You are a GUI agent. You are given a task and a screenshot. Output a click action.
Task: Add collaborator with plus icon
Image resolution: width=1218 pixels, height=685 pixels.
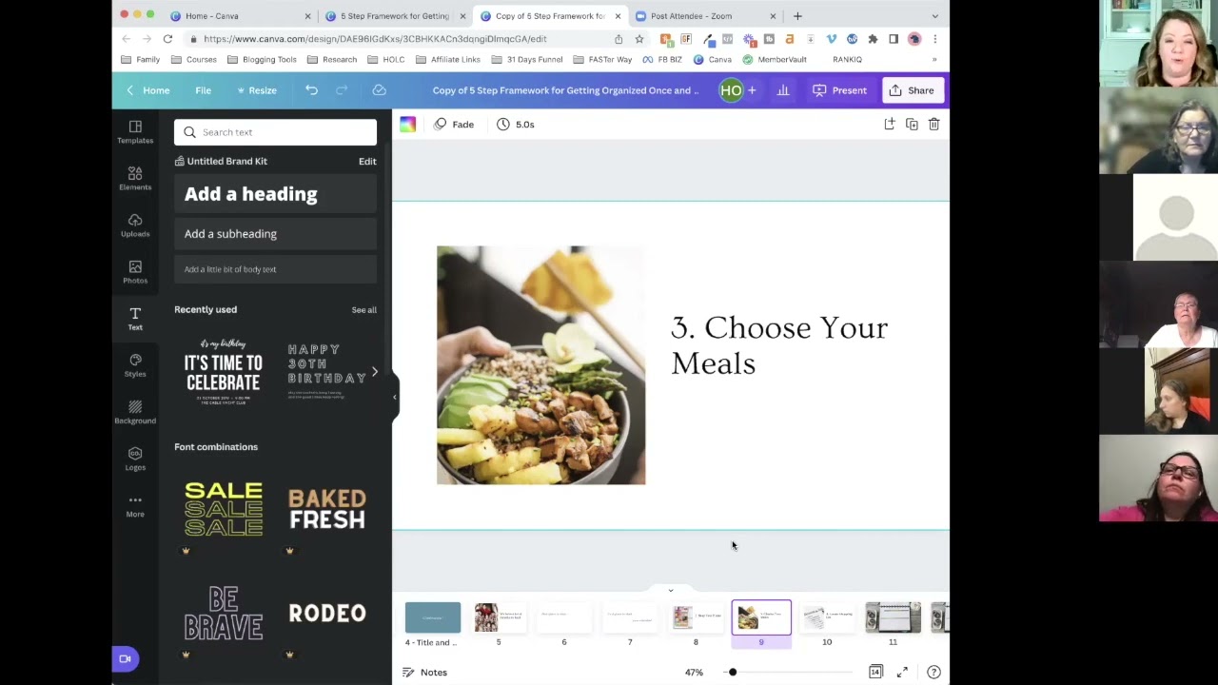[752, 90]
